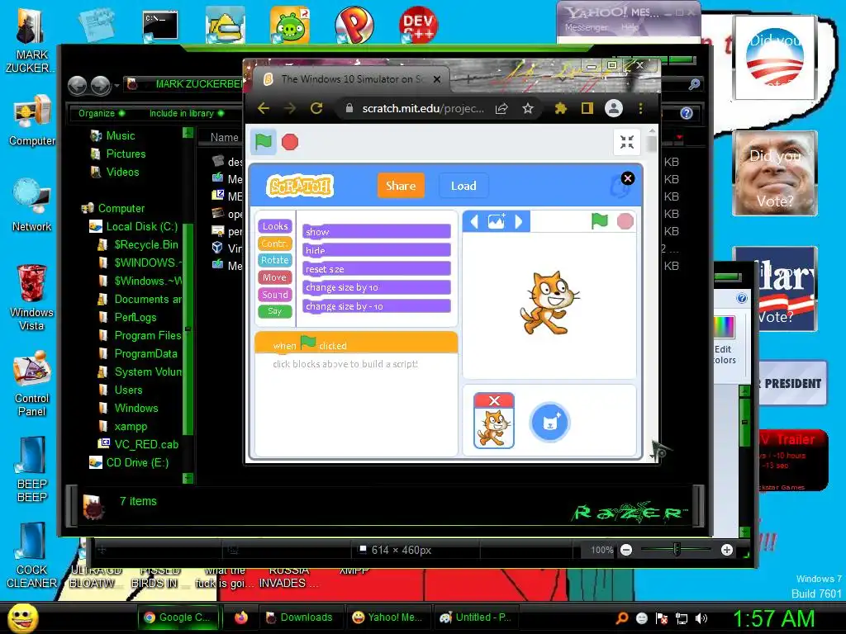Click the orange Share button
The image size is (846, 634).
coord(401,186)
